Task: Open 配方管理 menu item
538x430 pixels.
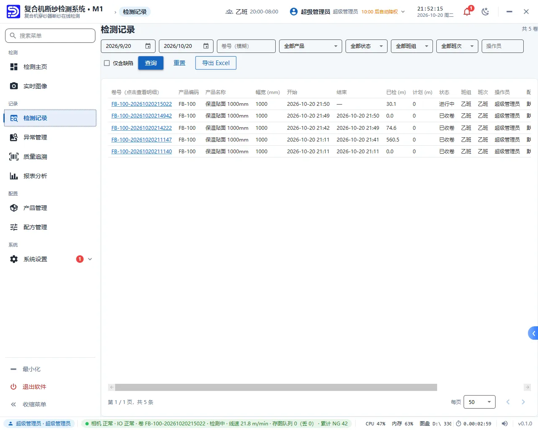Action: tap(50, 227)
